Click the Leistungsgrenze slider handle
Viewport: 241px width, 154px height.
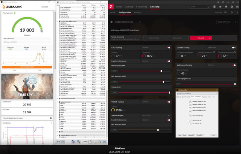(x=235, y=84)
